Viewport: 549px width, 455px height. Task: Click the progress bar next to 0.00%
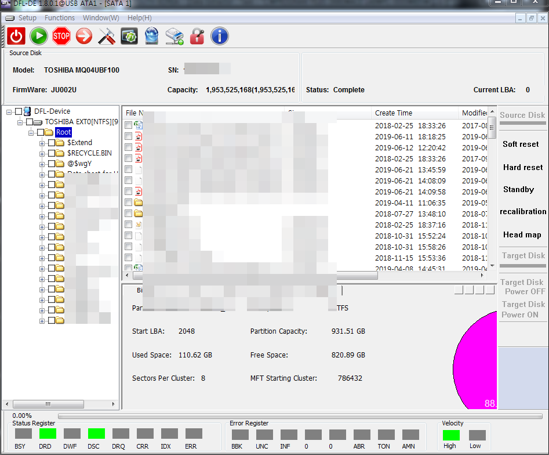(x=300, y=416)
